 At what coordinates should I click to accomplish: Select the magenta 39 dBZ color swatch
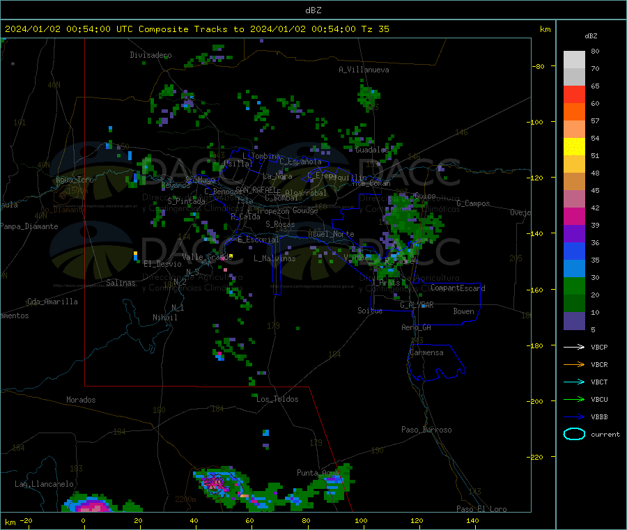[574, 216]
